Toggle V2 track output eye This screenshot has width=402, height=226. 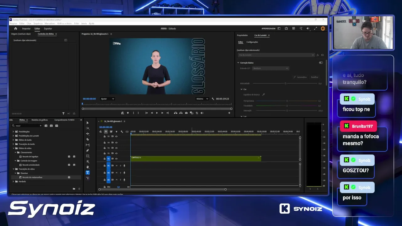[116, 153]
